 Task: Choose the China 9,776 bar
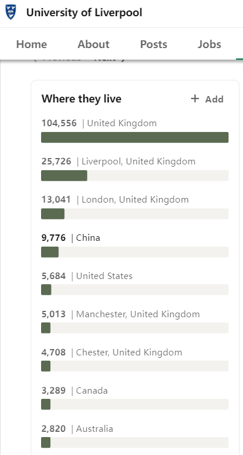click(x=135, y=252)
